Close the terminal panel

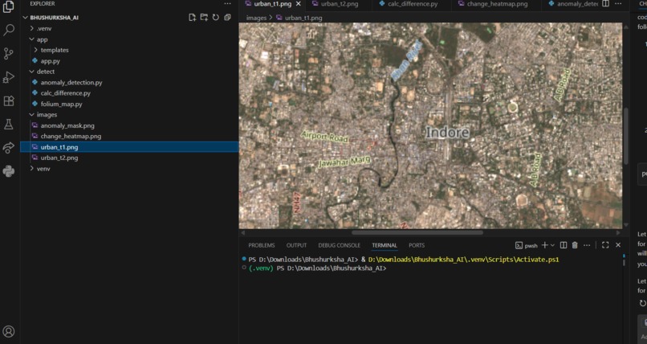coord(618,245)
